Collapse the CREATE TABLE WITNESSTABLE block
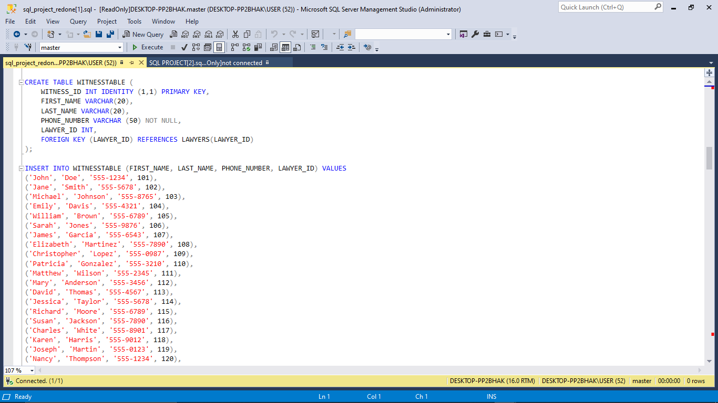Viewport: 718px width, 403px height. (x=21, y=82)
